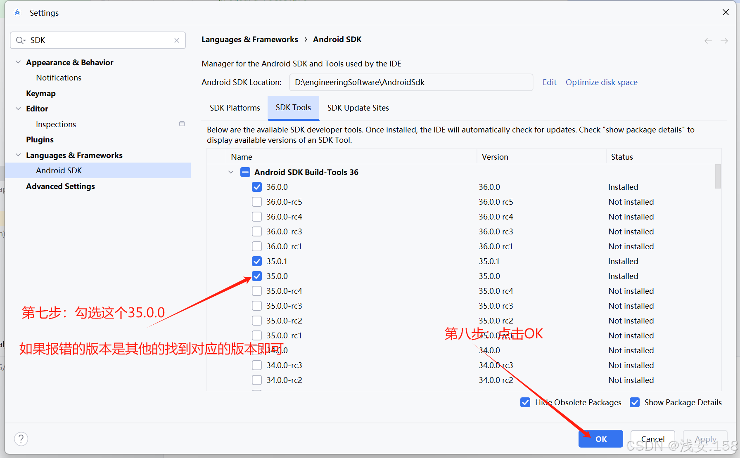Open Plugins settings

40,139
